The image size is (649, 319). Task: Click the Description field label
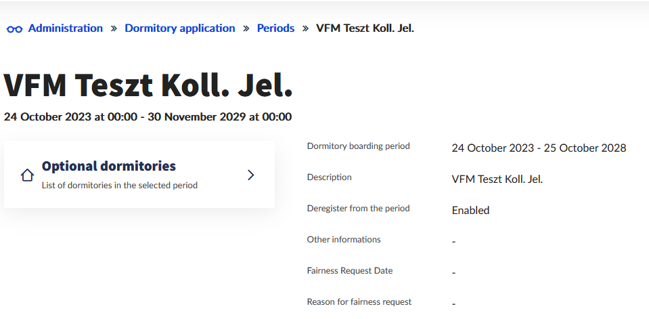(330, 177)
